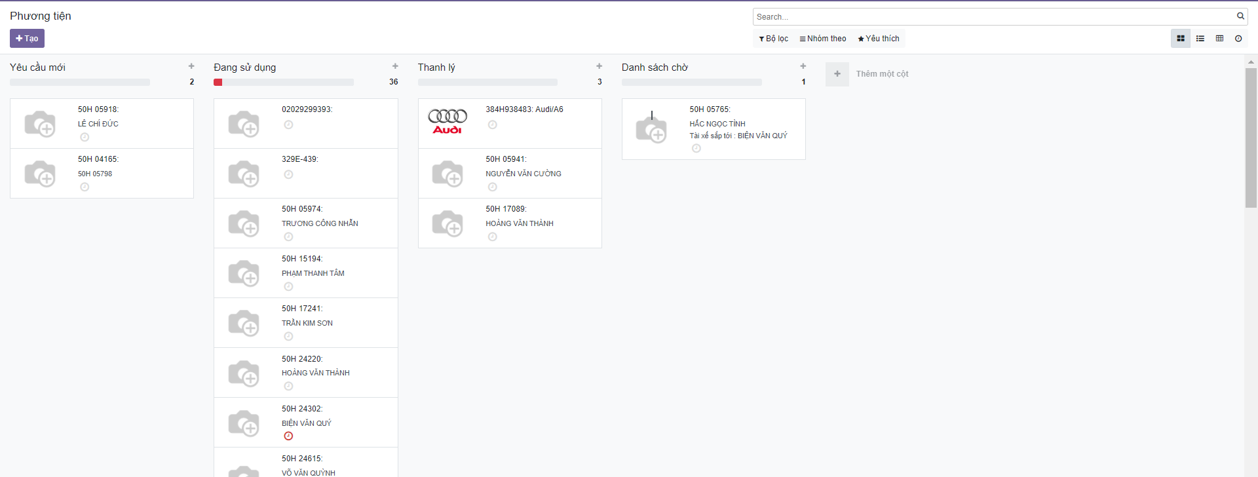The height and width of the screenshot is (477, 1258).
Task: Click Tạo create button
Action: tap(27, 39)
